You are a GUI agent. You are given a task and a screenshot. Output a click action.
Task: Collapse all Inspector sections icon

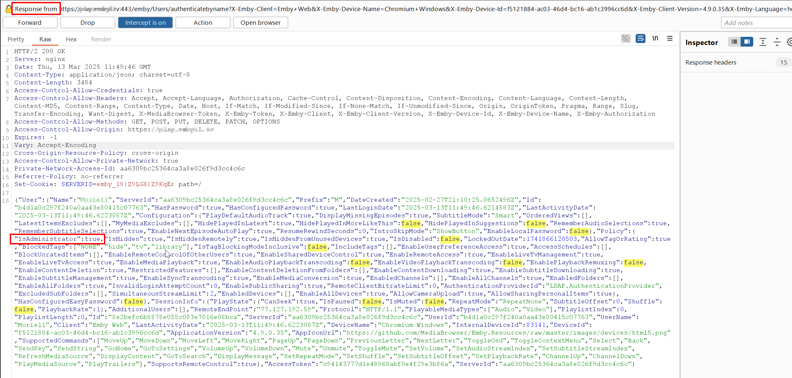[777, 42]
